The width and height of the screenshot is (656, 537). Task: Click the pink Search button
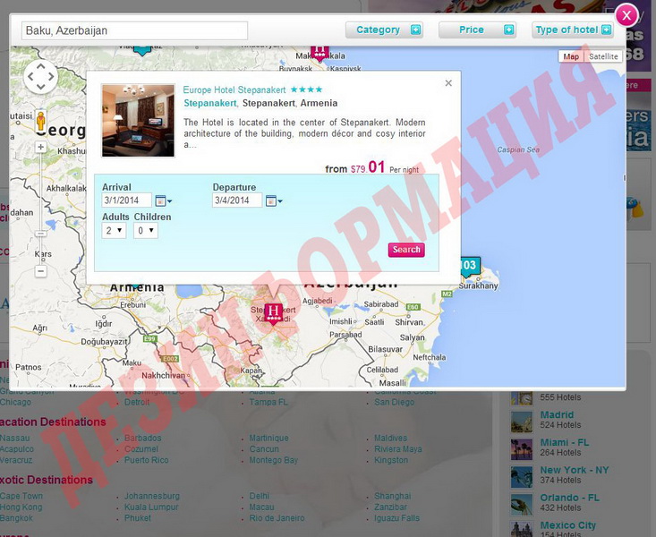[x=406, y=250]
